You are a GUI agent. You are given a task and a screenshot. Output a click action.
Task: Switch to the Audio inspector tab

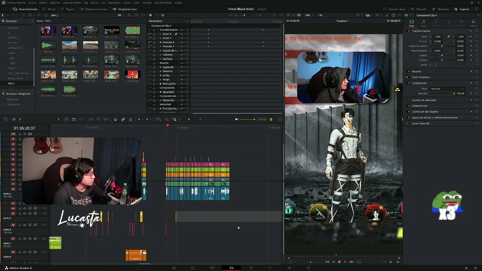(424, 23)
